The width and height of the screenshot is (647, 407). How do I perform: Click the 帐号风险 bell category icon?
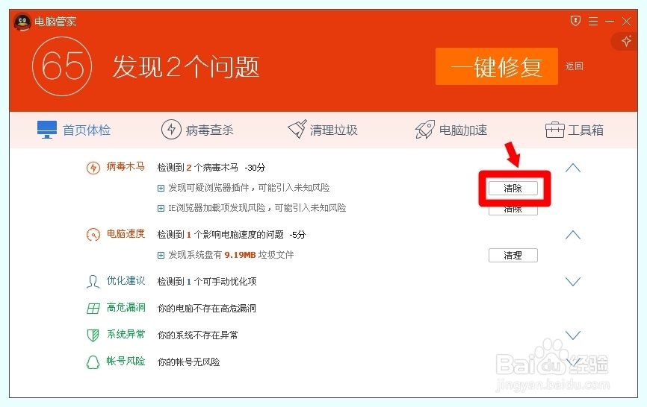[93, 362]
